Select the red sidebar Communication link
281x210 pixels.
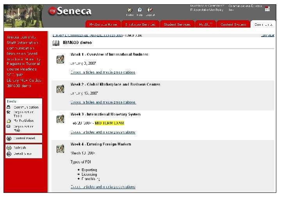point(20,48)
